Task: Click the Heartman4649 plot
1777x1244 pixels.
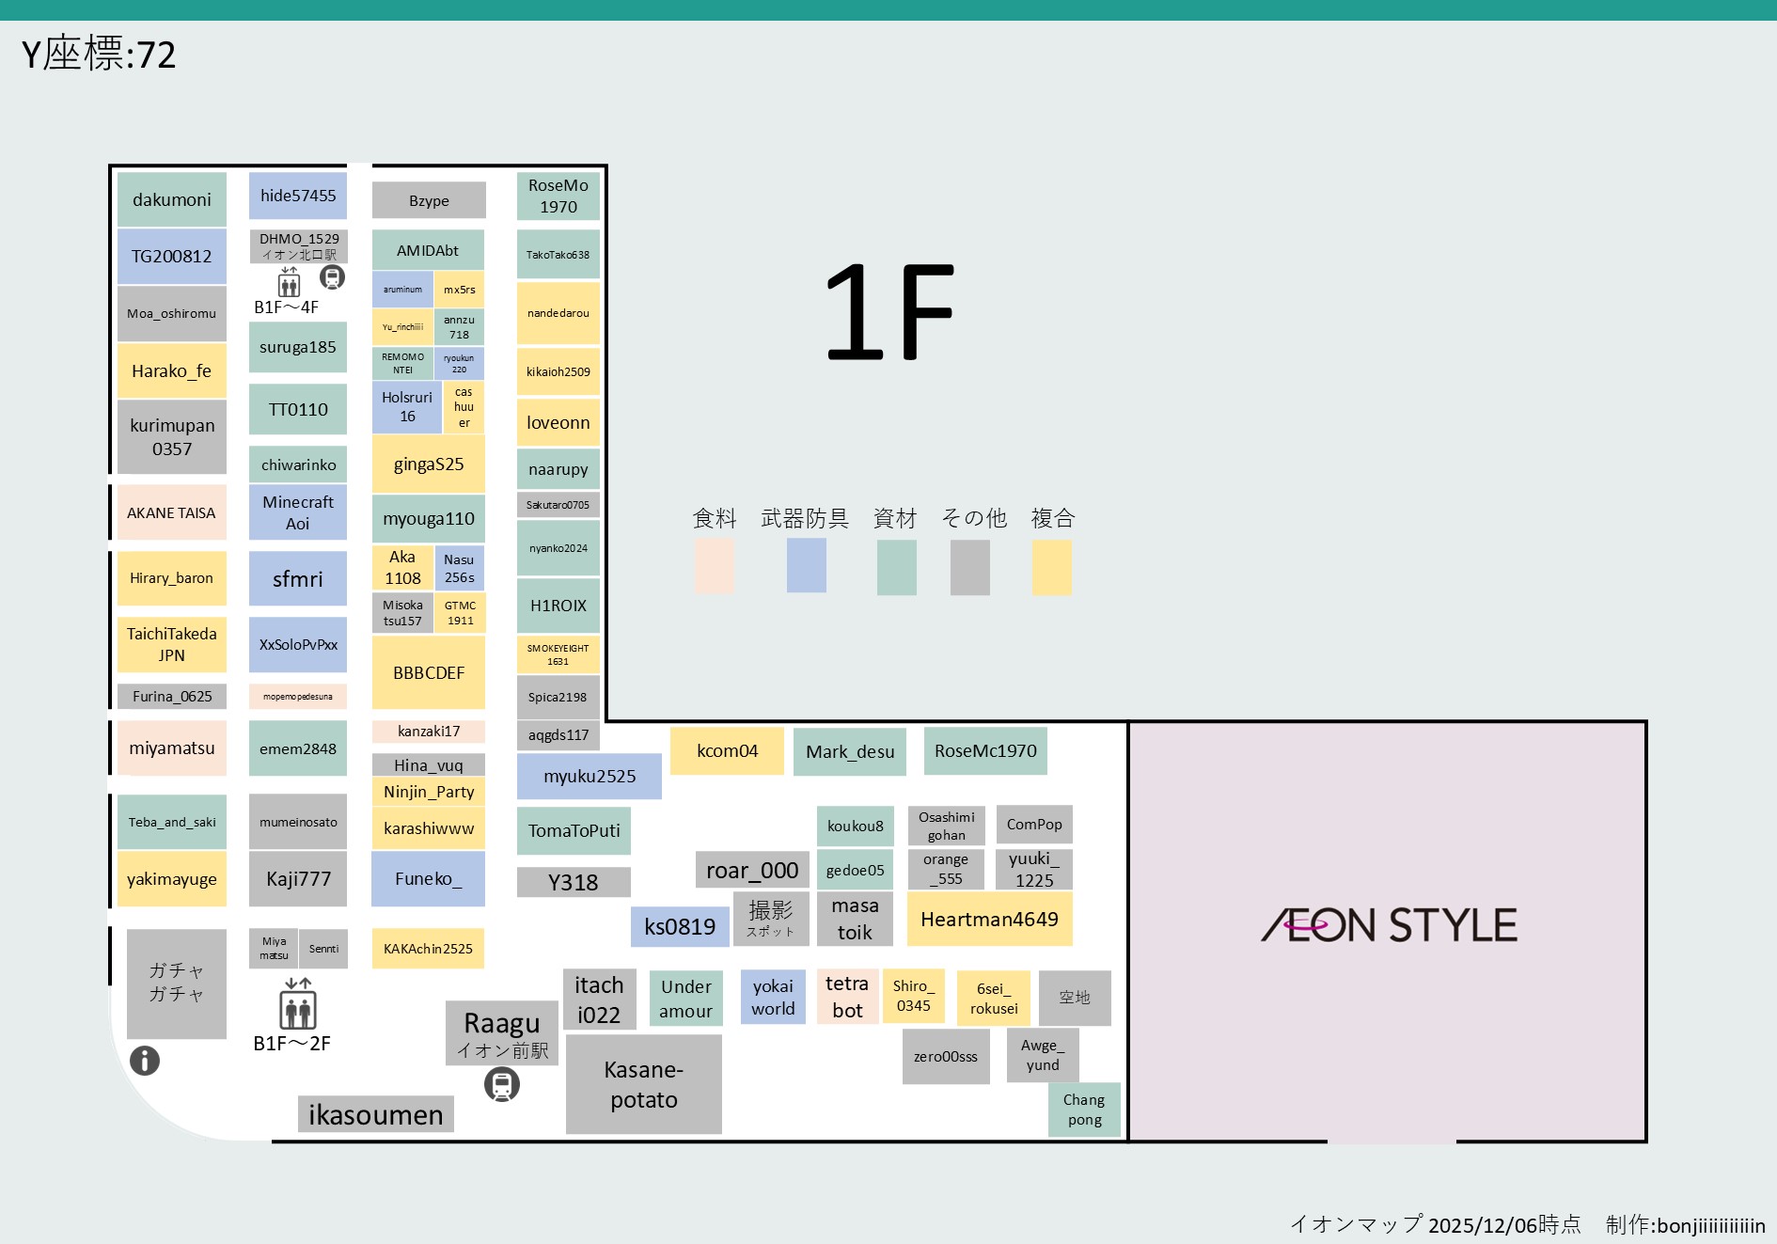Action: [991, 919]
